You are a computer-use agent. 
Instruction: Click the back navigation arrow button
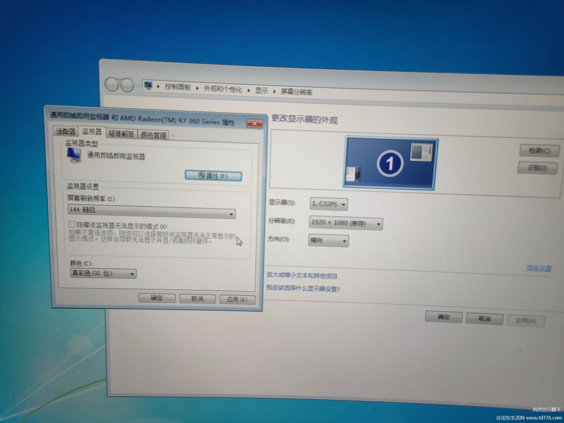pyautogui.click(x=112, y=85)
